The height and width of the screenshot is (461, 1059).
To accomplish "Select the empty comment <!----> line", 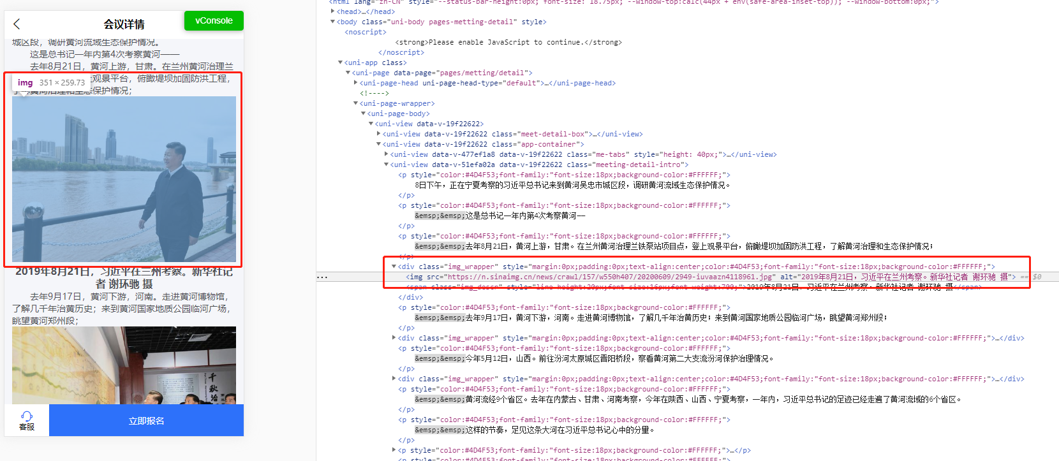I will coord(374,93).
